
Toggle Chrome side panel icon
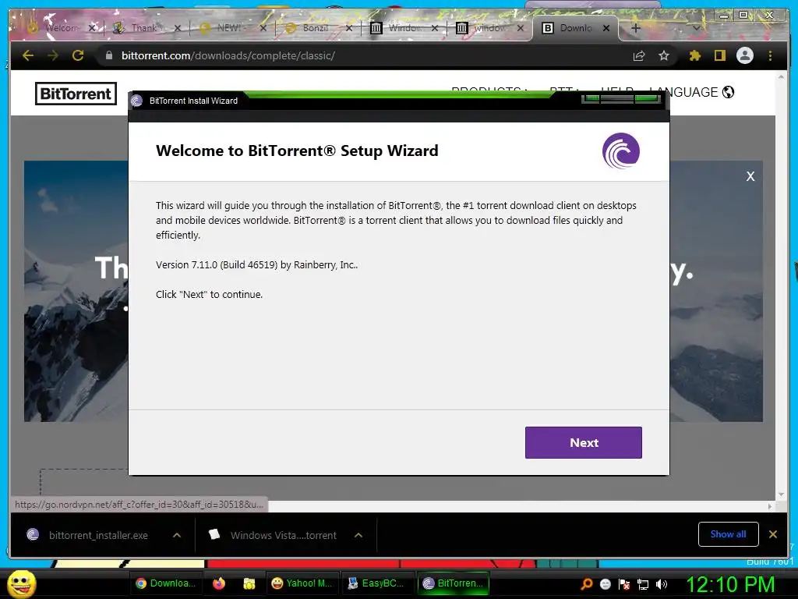click(x=719, y=55)
